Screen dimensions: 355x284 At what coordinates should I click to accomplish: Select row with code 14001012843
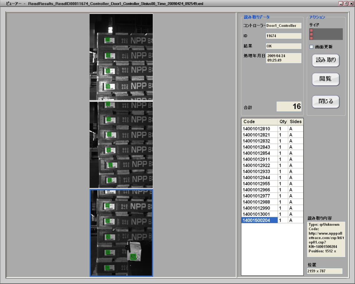pos(272,147)
